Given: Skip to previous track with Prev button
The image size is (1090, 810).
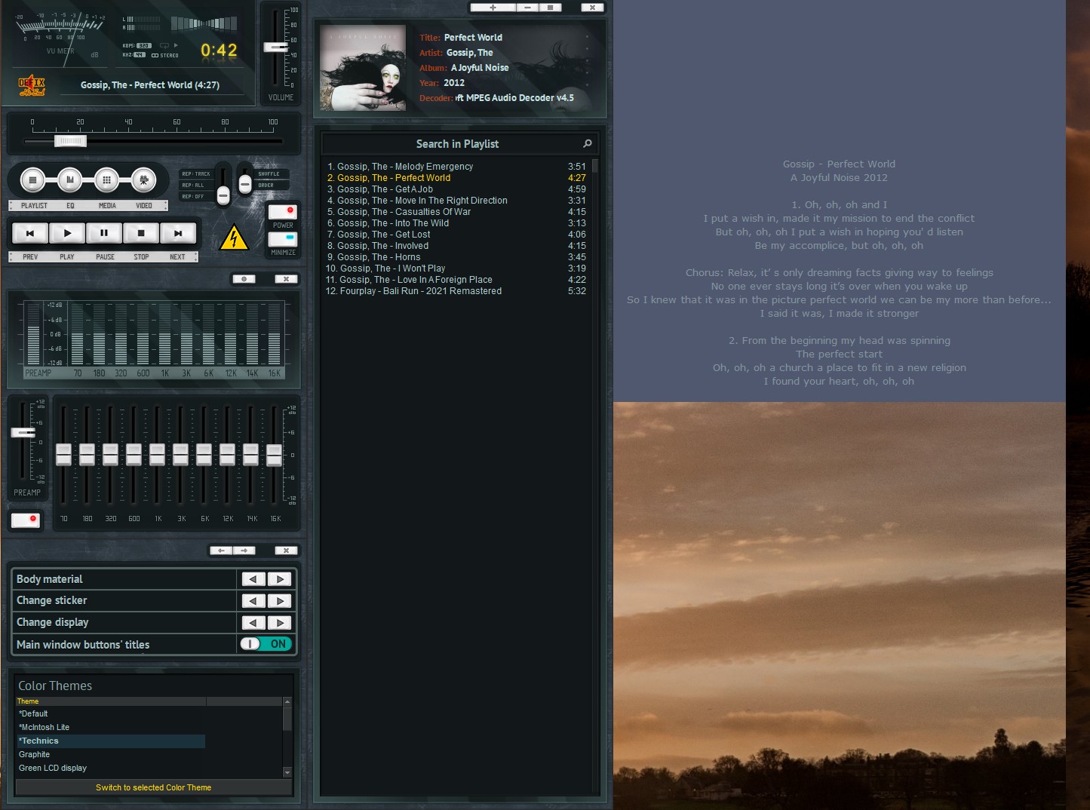Looking at the screenshot, I should pyautogui.click(x=30, y=234).
